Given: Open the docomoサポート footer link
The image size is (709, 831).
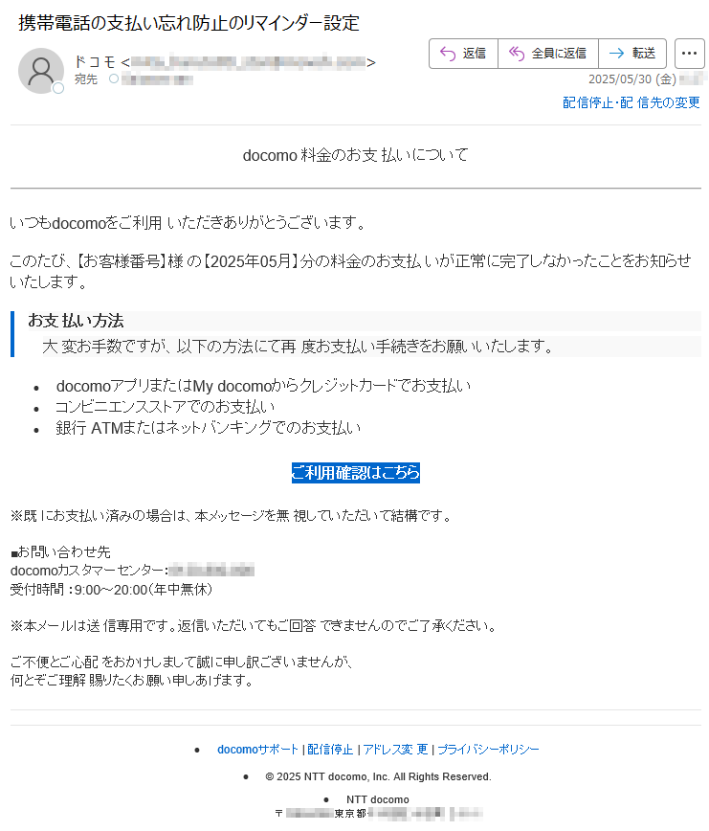Looking at the screenshot, I should coord(258,750).
